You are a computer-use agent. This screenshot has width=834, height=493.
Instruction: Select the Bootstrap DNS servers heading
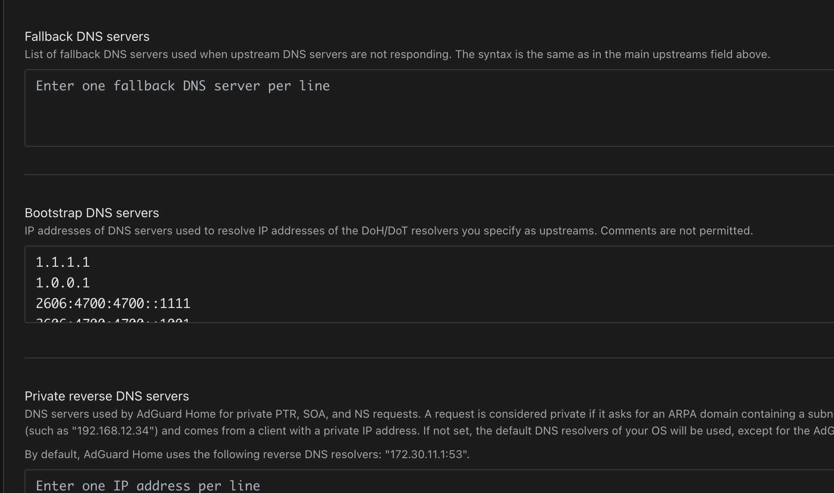(92, 213)
